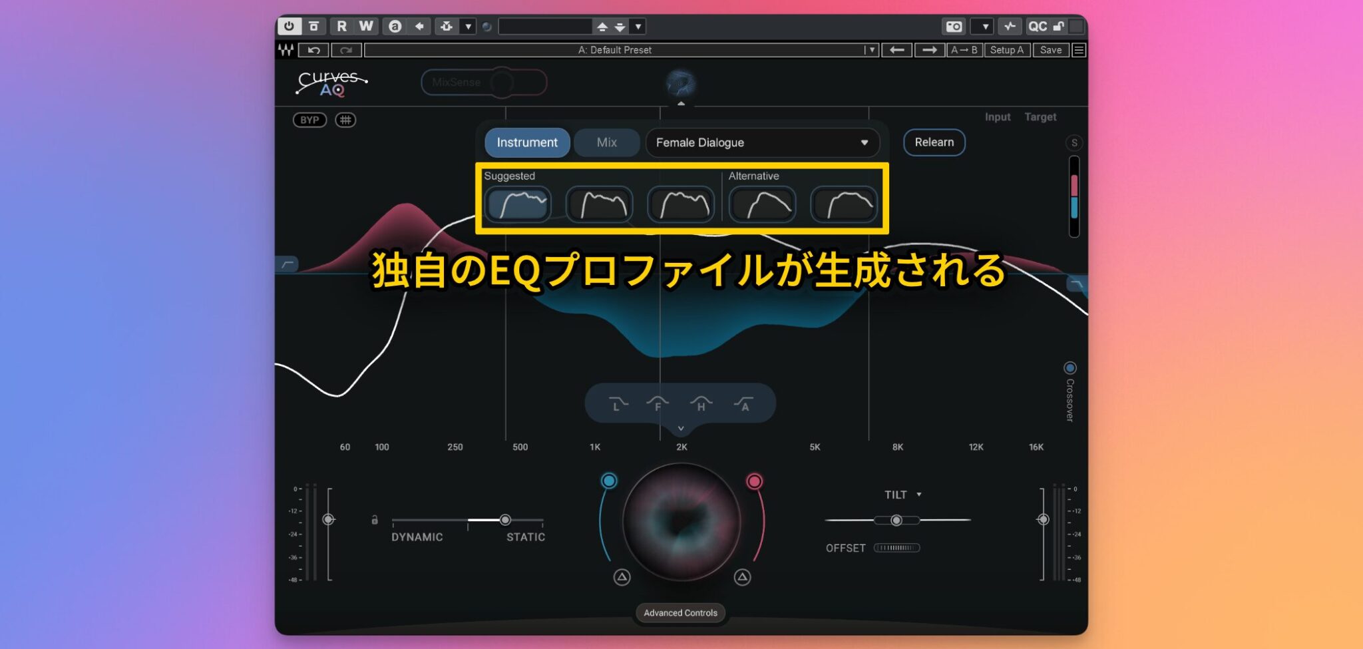Select the high-shelf filter shape icon labeled H
Image resolution: width=1363 pixels, height=649 pixels.
tap(701, 403)
